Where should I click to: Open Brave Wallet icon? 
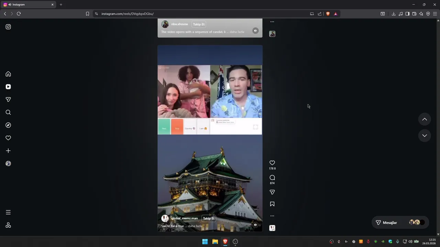point(414,14)
